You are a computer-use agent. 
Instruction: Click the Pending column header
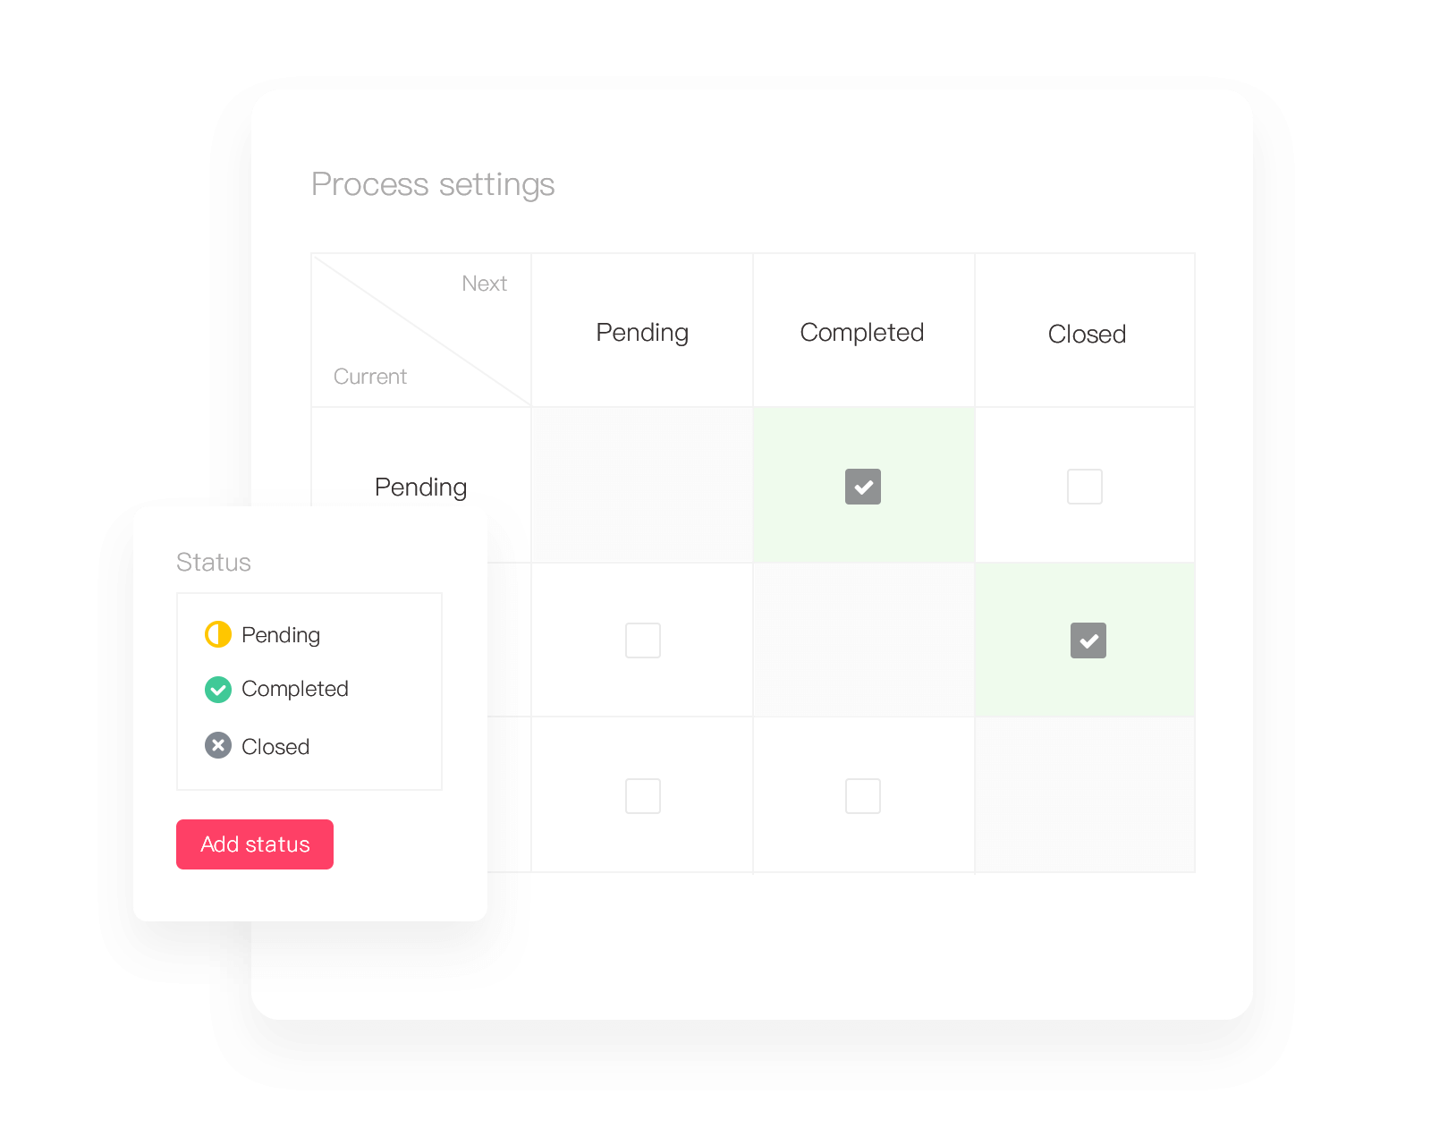[x=642, y=333]
